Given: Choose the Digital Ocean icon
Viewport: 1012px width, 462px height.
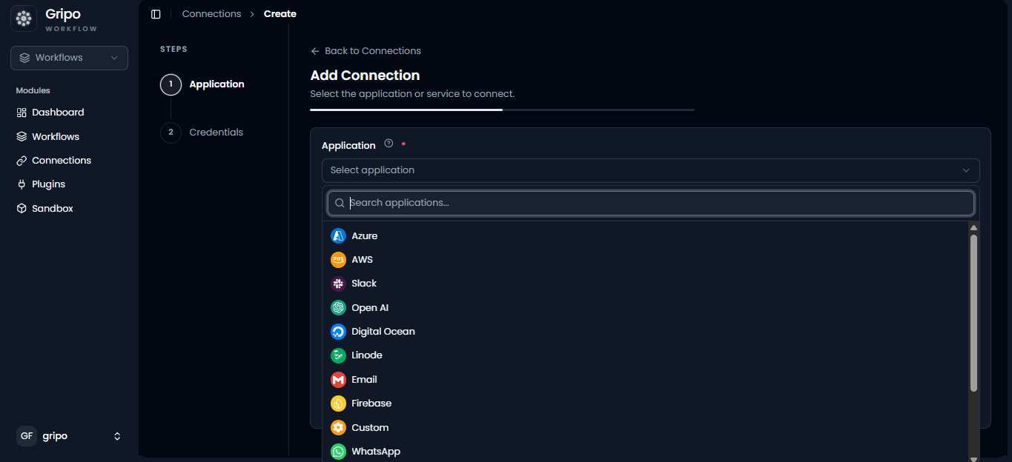Looking at the screenshot, I should pyautogui.click(x=338, y=332).
